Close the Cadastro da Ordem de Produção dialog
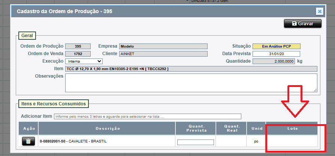 319,11
